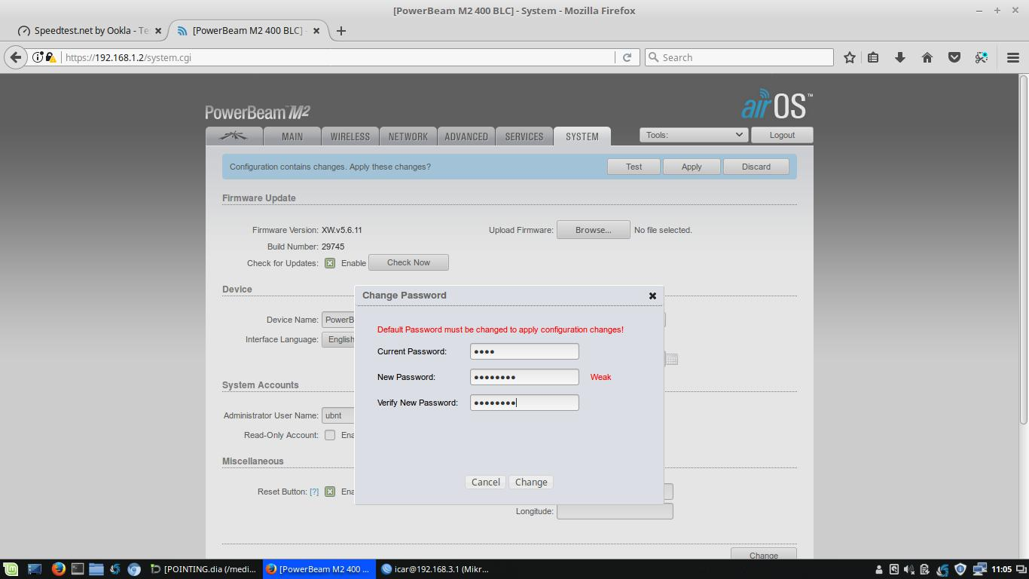Launch Firefox from the taskbar launcher
Screen dimensions: 1029x579
click(58, 569)
